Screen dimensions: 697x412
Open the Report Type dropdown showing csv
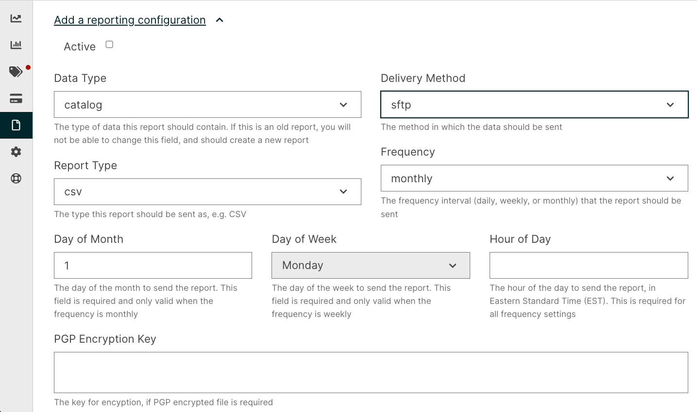[x=207, y=191]
